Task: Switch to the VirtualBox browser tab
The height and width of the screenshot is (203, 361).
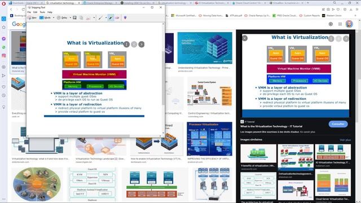Action: 286,3
